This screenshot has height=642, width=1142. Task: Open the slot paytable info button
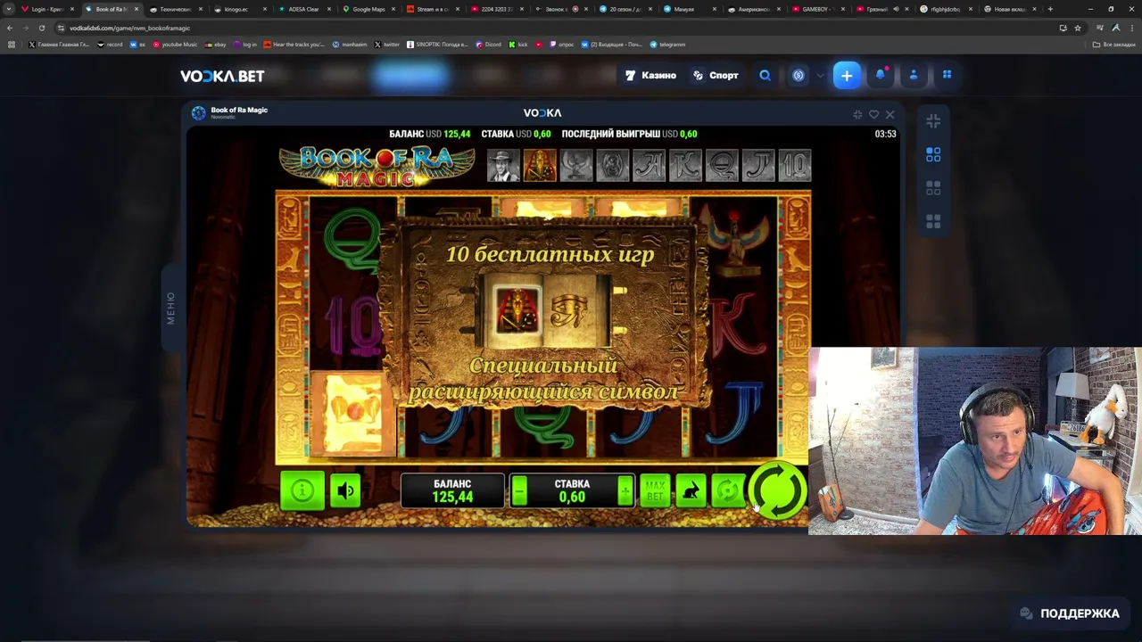point(302,490)
